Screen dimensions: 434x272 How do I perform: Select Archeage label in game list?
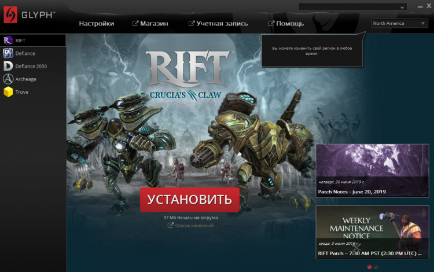(25, 79)
